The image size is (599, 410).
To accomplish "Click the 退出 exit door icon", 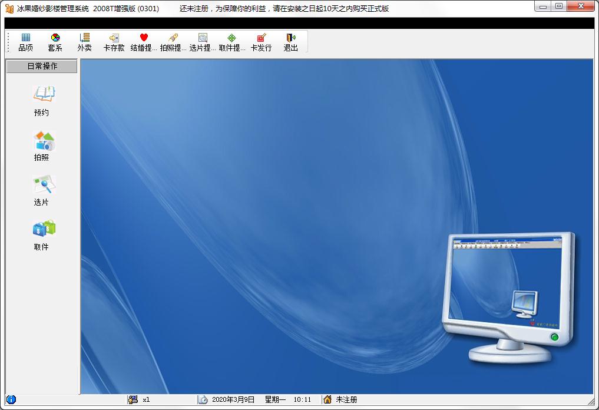I will click(291, 38).
